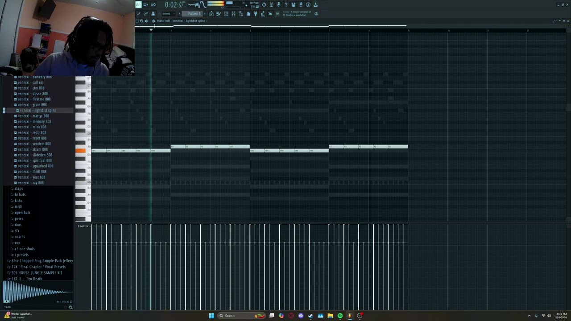Click the shopping cart icon
Image resolution: width=571 pixels, height=321 pixels.
pyautogui.click(x=277, y=14)
